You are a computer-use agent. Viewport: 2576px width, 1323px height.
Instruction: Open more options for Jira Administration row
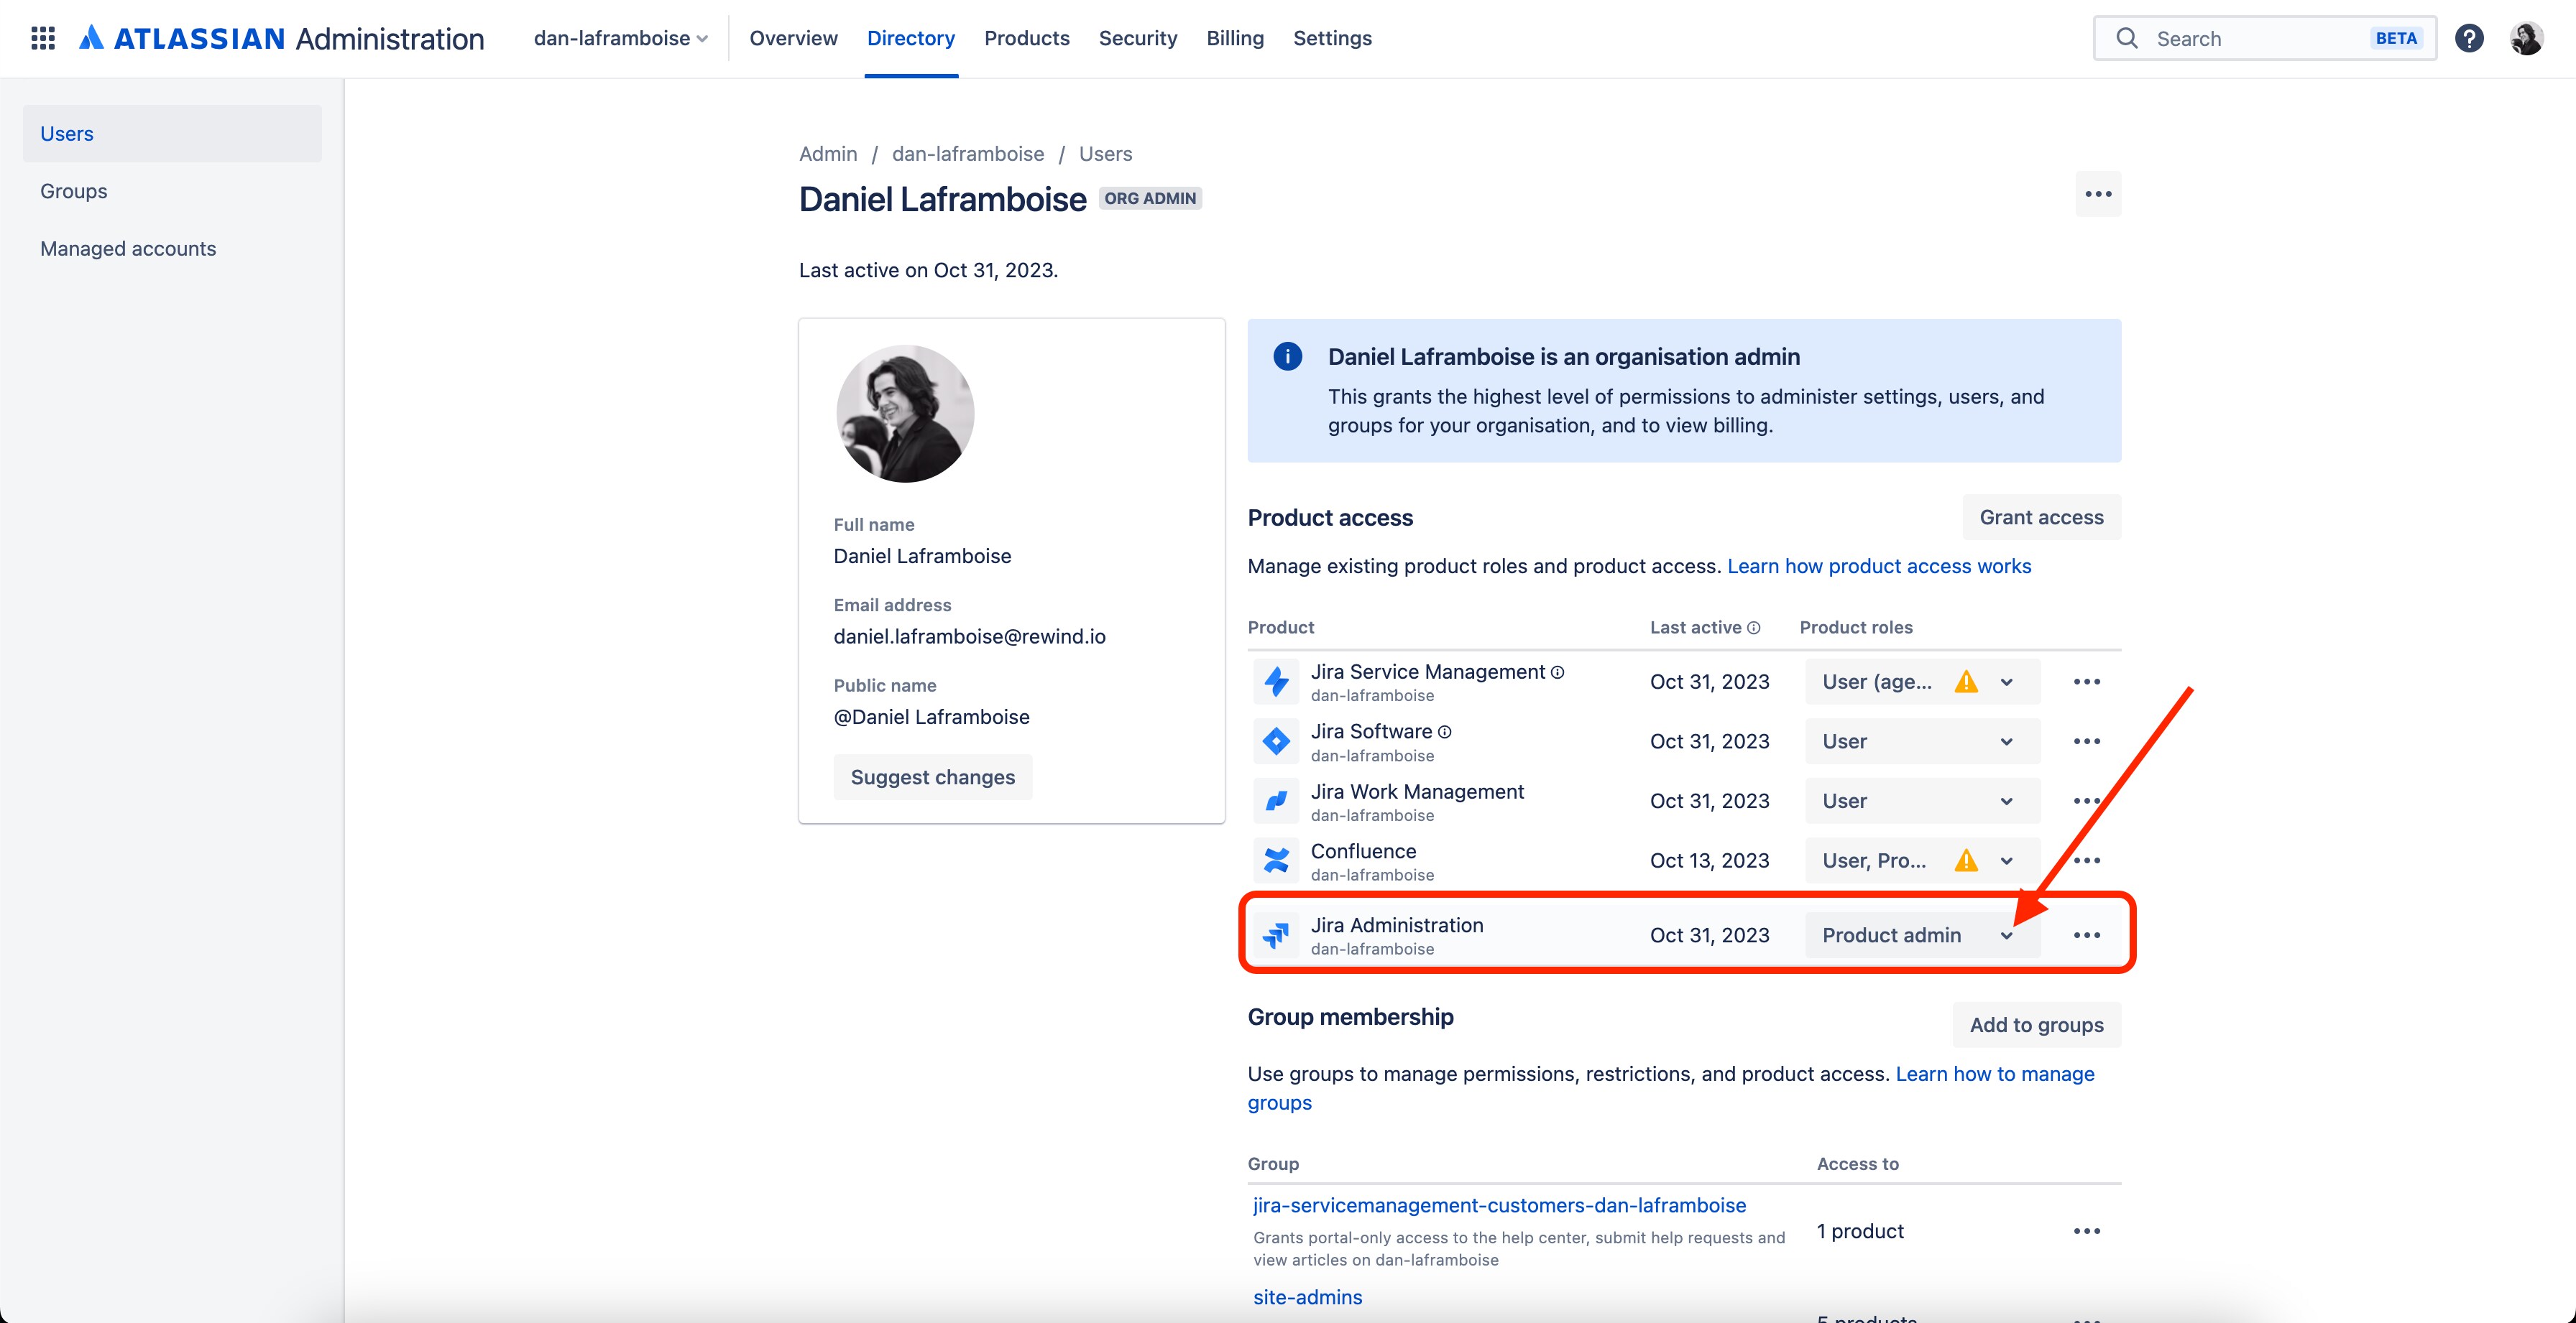coord(2087,935)
